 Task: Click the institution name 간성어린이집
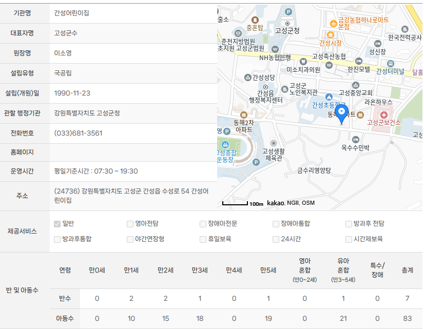coord(72,13)
